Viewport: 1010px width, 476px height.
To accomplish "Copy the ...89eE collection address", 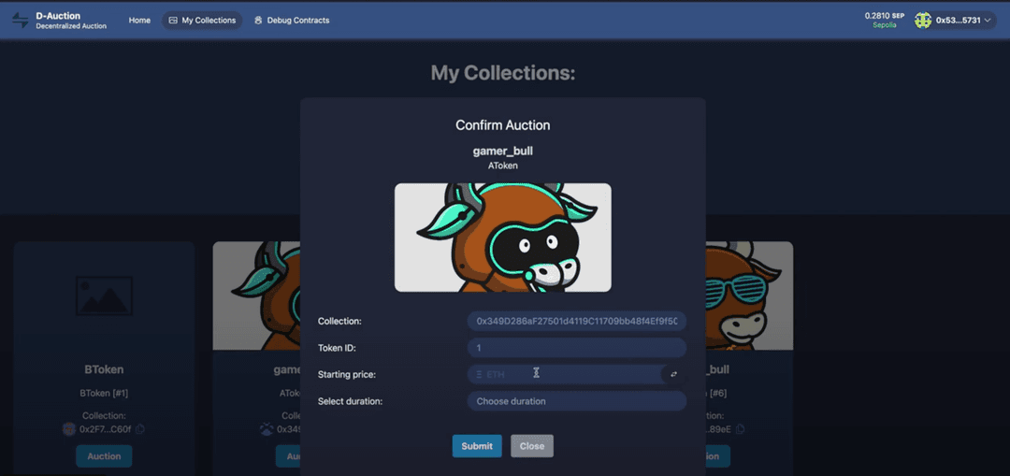I will click(x=741, y=429).
